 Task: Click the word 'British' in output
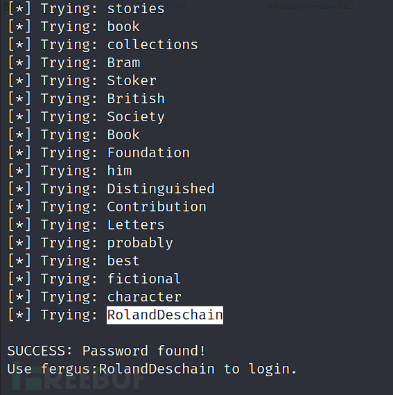(x=136, y=98)
